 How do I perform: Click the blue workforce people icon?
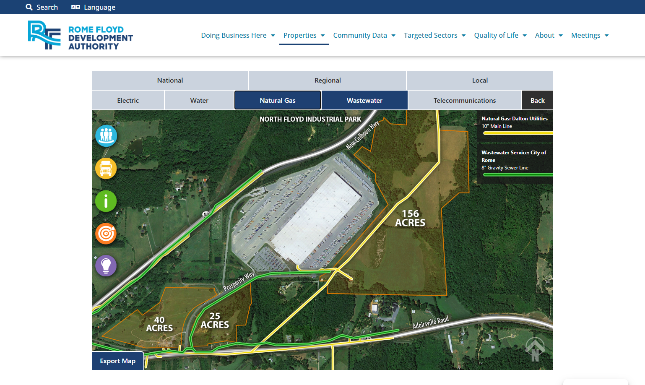tap(106, 136)
